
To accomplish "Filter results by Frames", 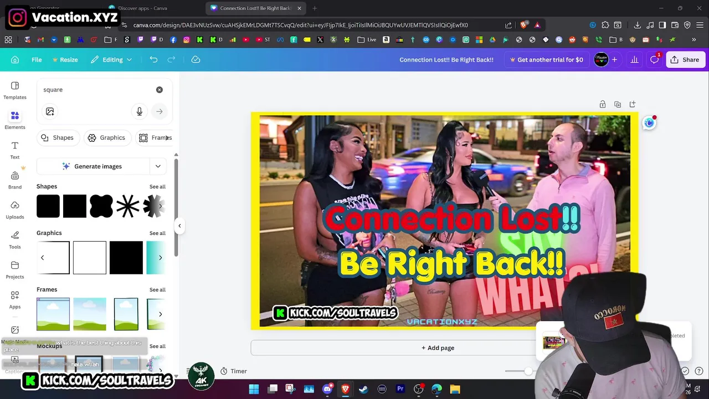I will [x=155, y=137].
